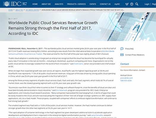156x118 pixels.
Task: Click the IDC logo in the header
Action: (x=15, y=4)
